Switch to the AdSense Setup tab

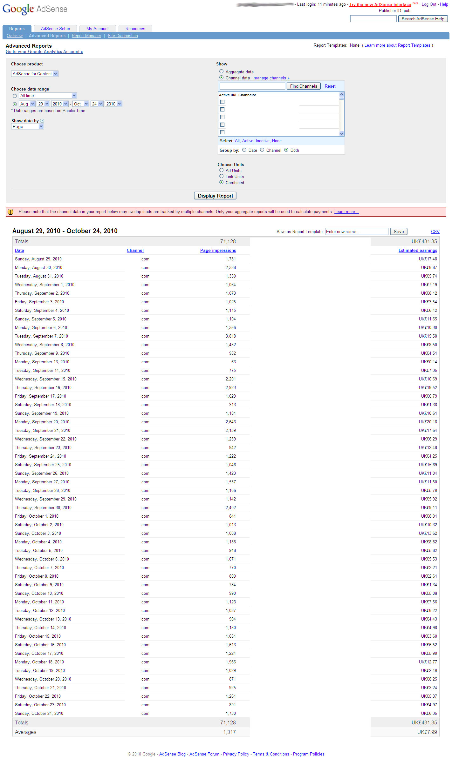click(55, 29)
